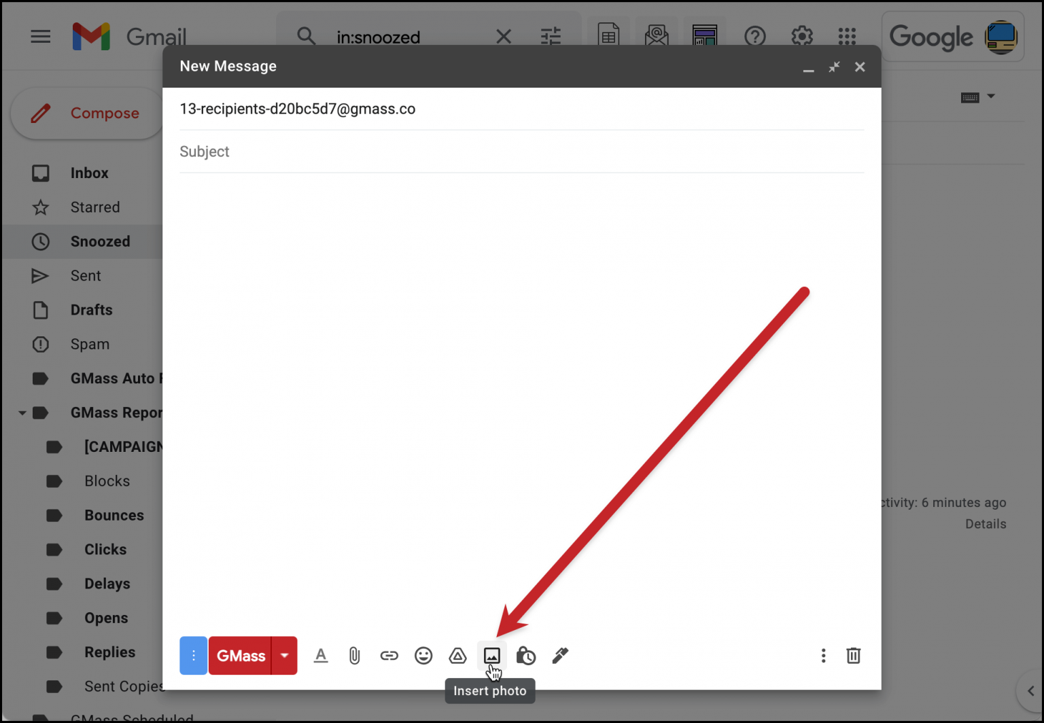Click the insert signature pen icon
The image size is (1044, 723).
pos(560,656)
